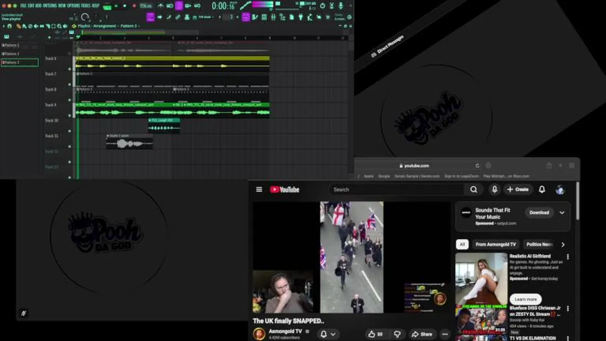Select Pattern 3 in the pattern picker
The height and width of the screenshot is (341, 606).
pos(19,63)
